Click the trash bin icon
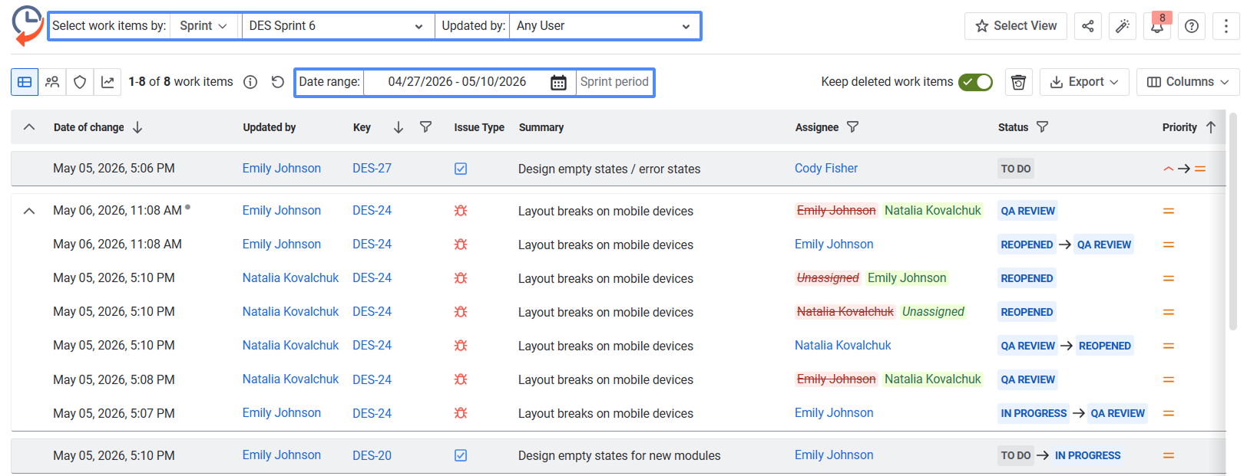The width and height of the screenshot is (1247, 476). click(x=1019, y=82)
